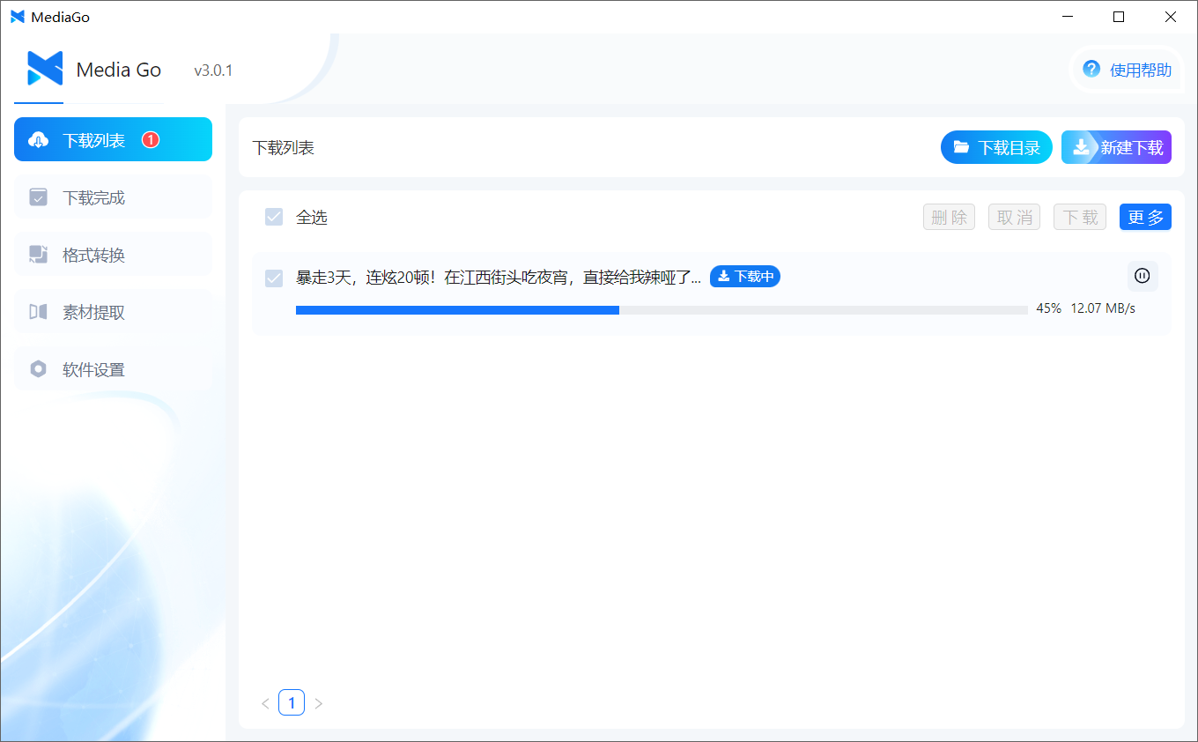Open 软件设置 settings page
The image size is (1198, 742).
pyautogui.click(x=113, y=369)
